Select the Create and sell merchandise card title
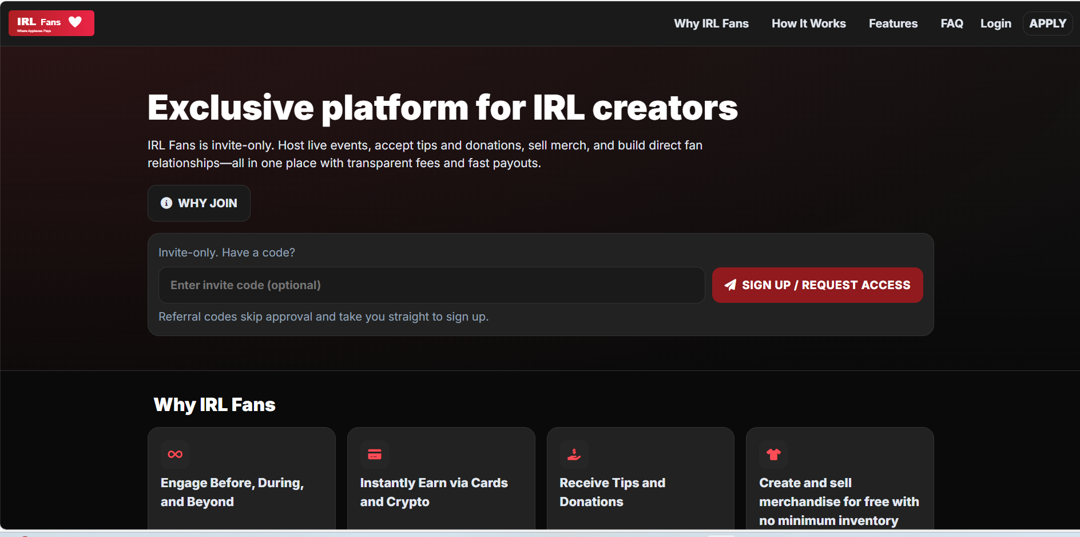Image resolution: width=1080 pixels, height=537 pixels. 839,502
